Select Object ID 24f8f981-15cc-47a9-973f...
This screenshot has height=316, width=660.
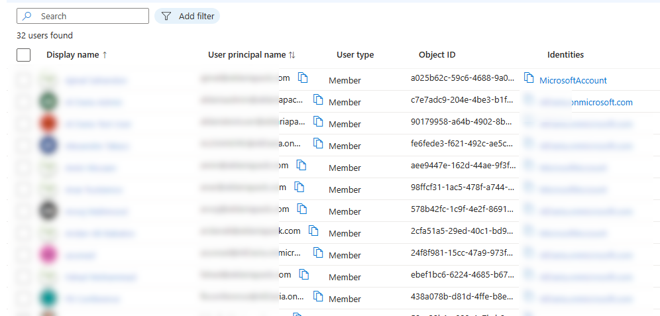[462, 252]
